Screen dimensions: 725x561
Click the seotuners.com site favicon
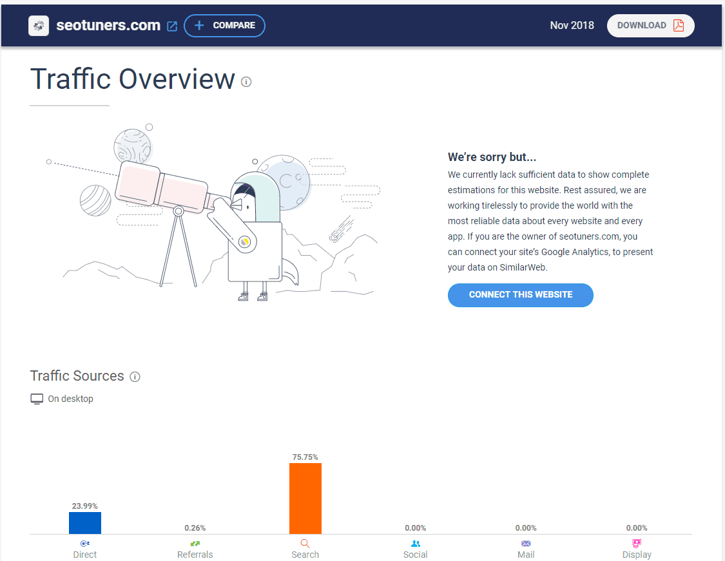point(39,26)
